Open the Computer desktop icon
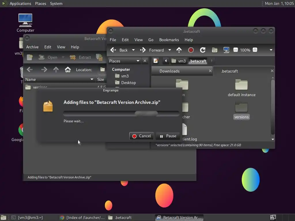 pos(25,23)
